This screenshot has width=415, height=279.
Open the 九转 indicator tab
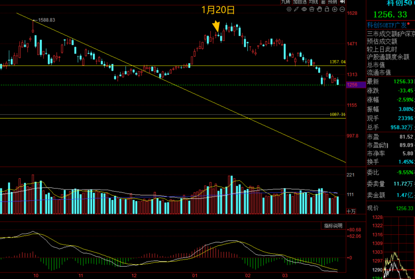pyautogui.click(x=286, y=2)
